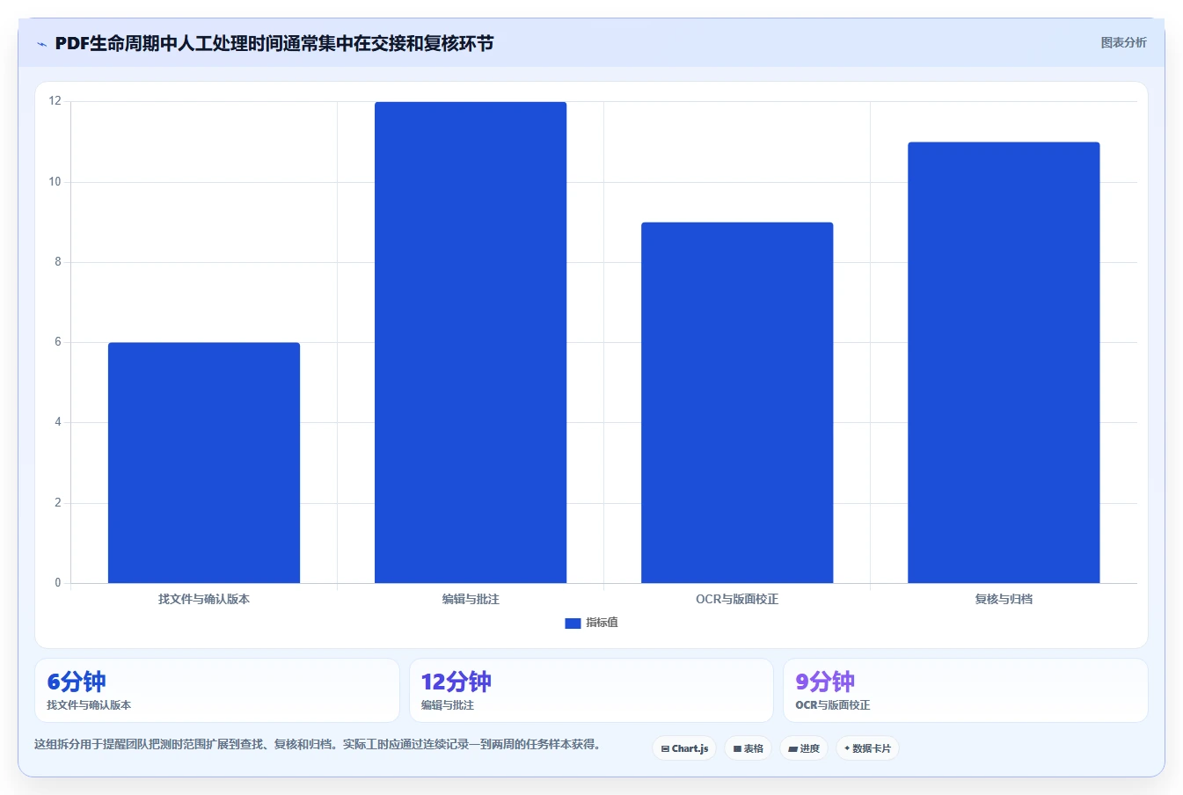Click the lightning icon beside the title
This screenshot has width=1183, height=795.
[41, 44]
